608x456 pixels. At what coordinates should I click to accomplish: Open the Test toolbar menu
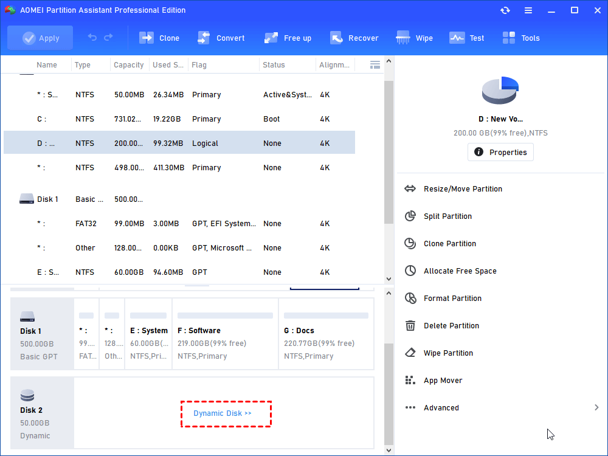tap(466, 38)
